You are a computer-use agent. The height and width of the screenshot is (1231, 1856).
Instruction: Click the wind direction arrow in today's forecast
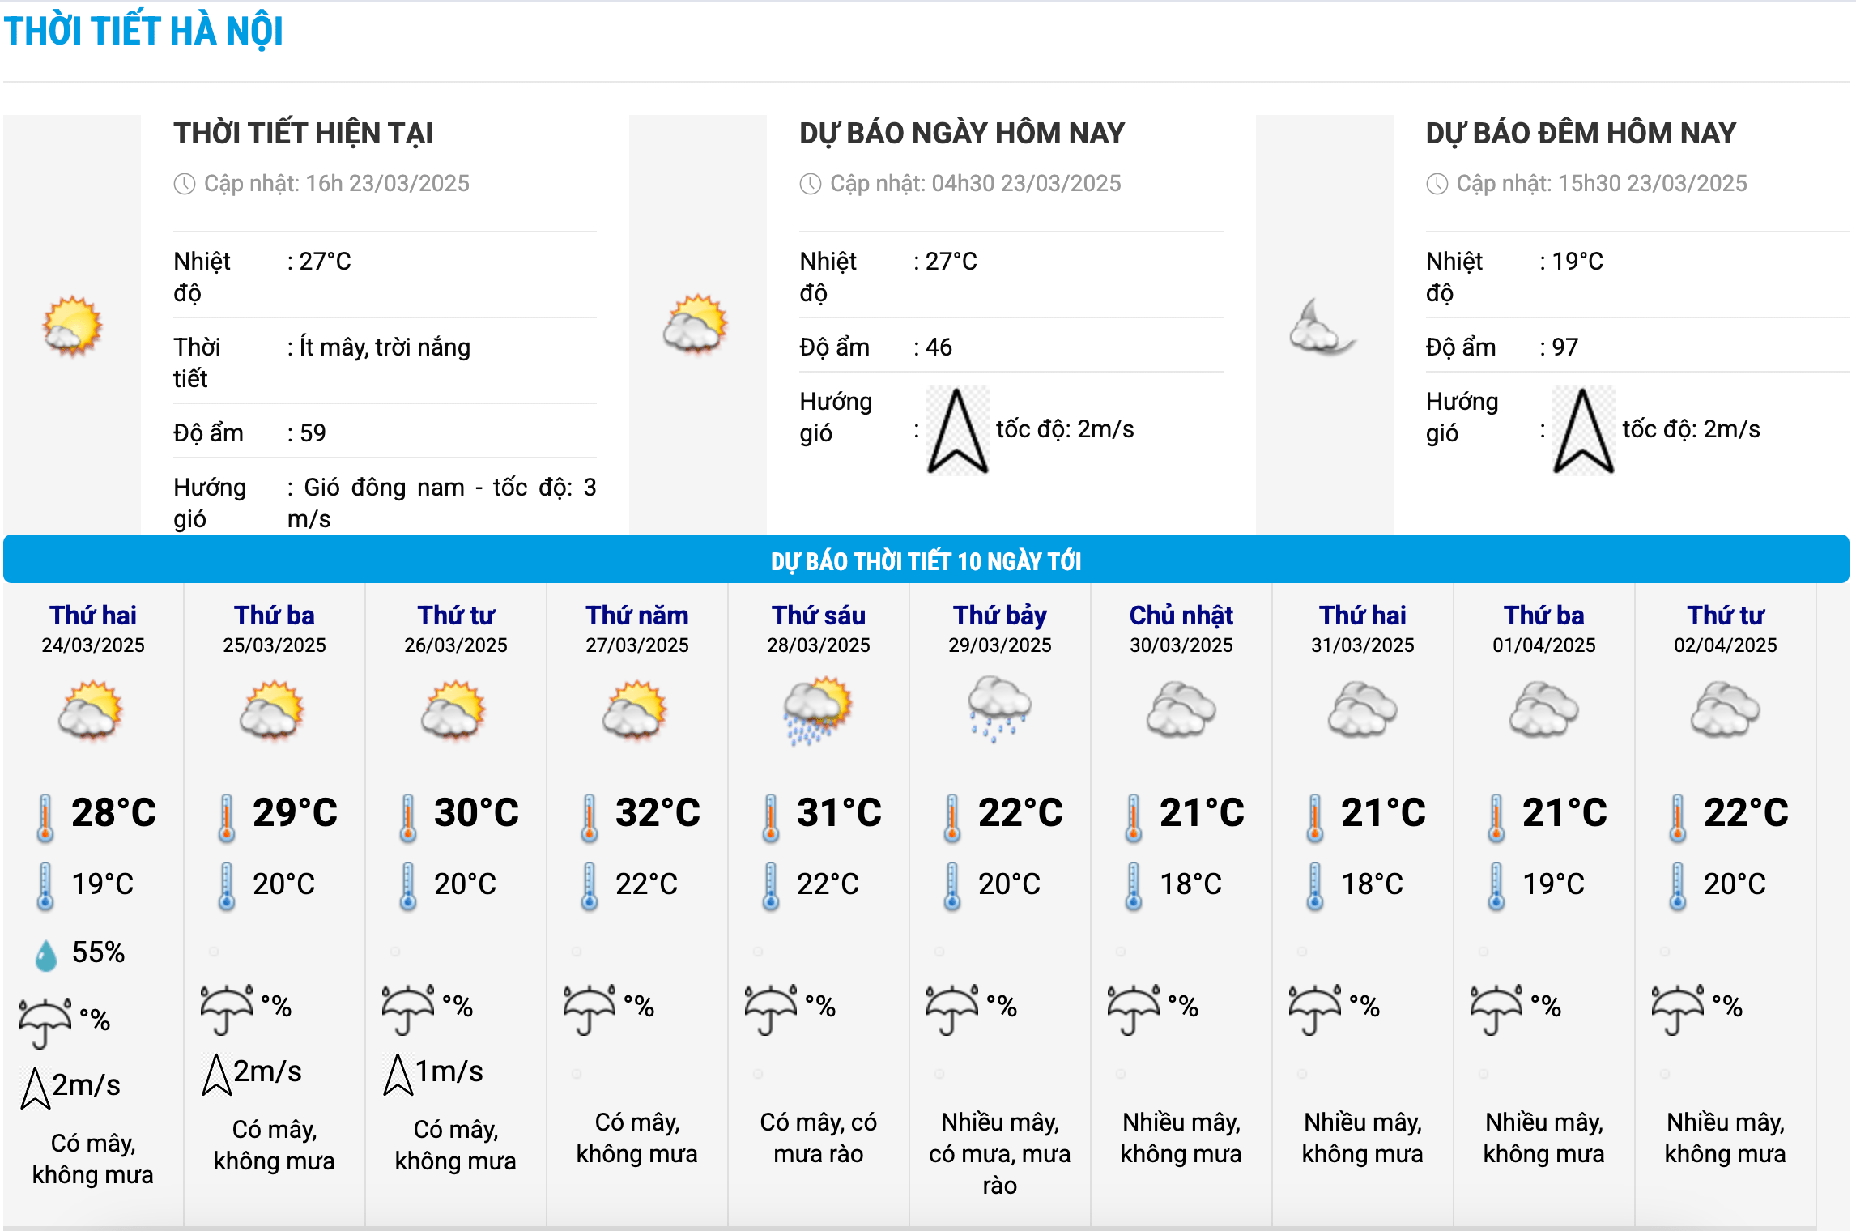click(957, 431)
